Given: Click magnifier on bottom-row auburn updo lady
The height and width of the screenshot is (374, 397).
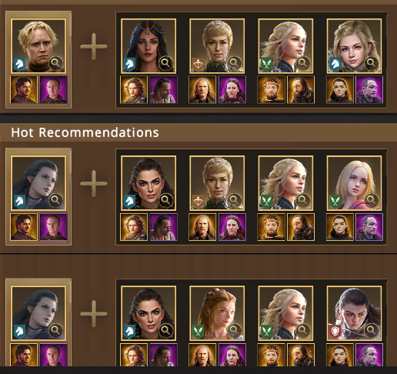Looking at the screenshot, I should click(234, 330).
